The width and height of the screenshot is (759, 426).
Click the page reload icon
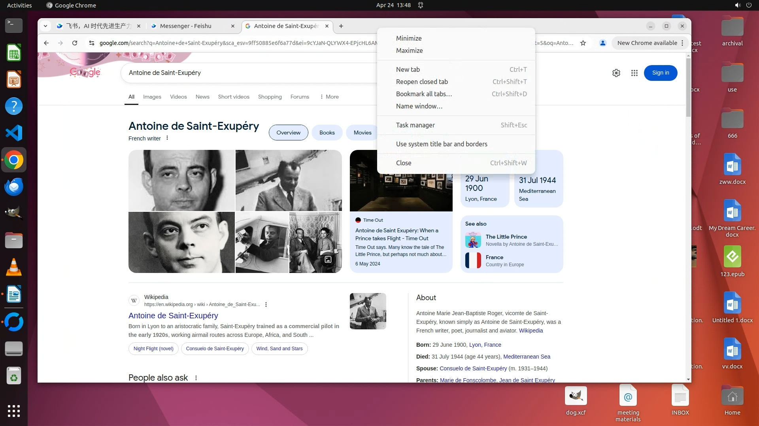[x=75, y=43]
